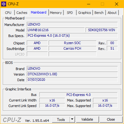
Task: Click the BIOS date 07/07/2020
Action: click(72, 80)
